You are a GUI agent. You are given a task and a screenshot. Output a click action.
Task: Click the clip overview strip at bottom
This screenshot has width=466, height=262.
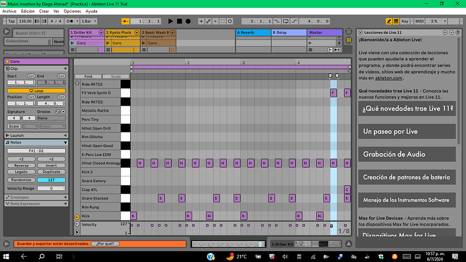point(229,244)
